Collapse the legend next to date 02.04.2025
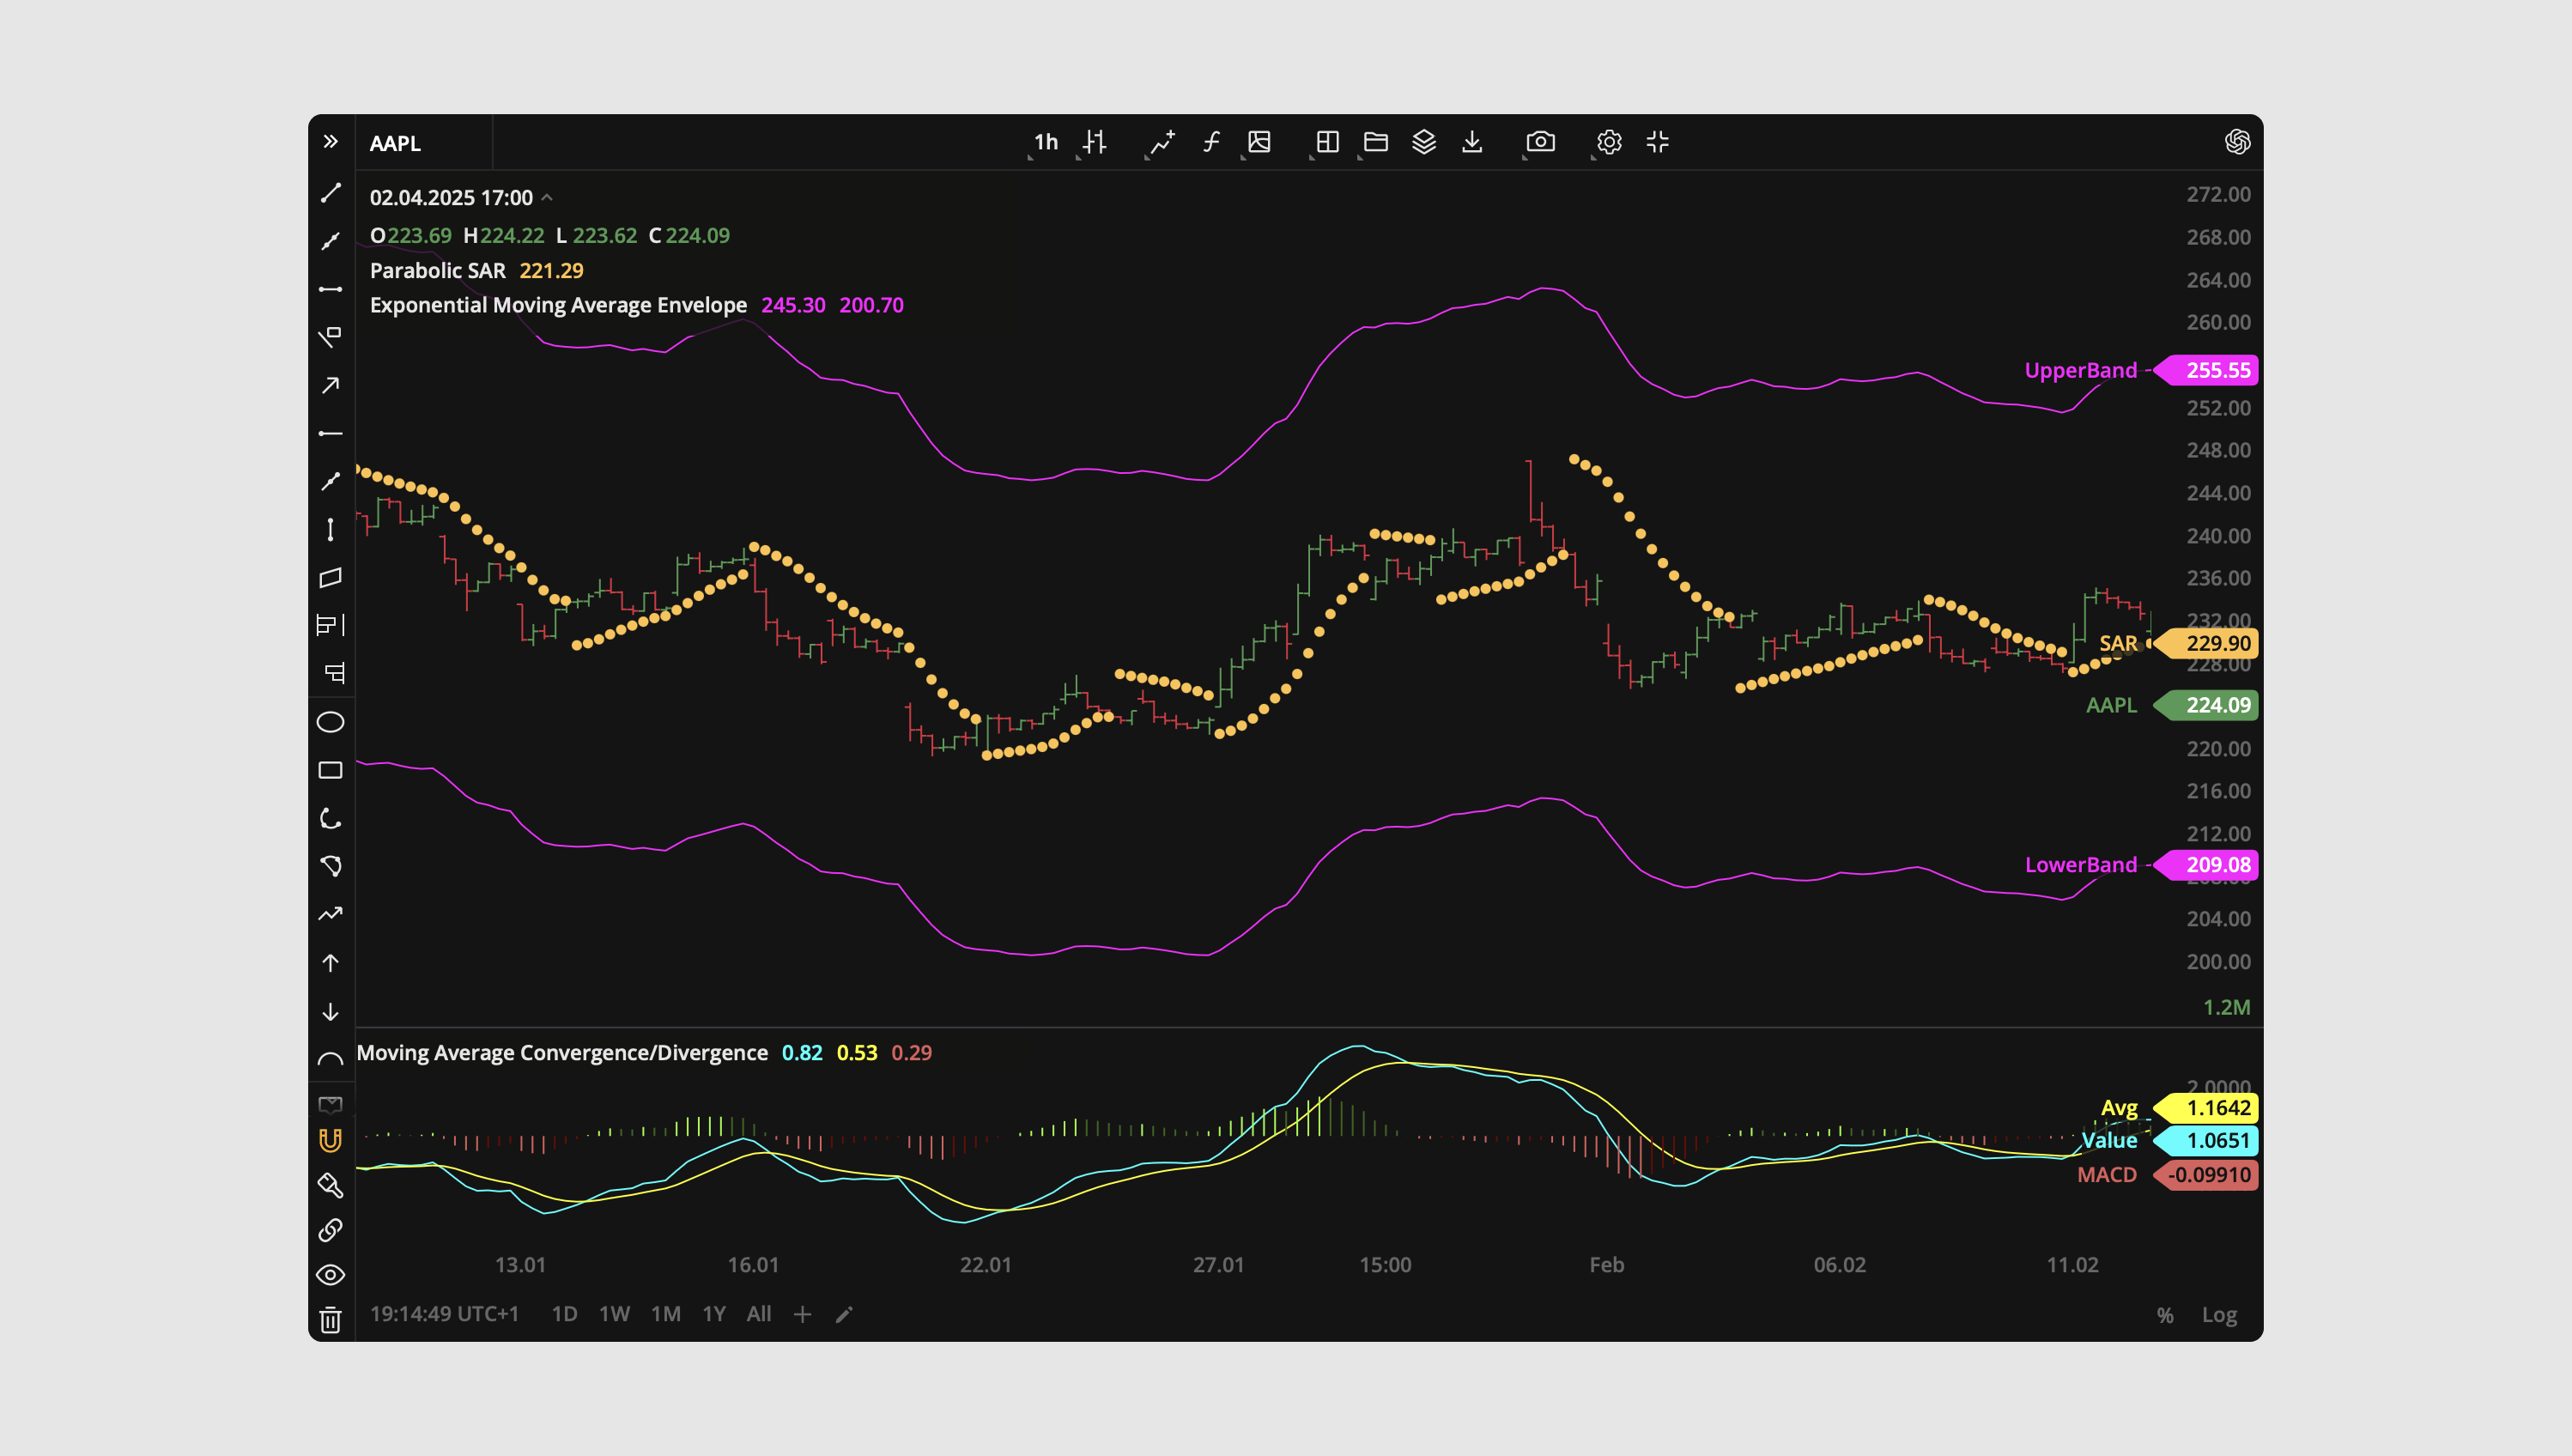The width and height of the screenshot is (2572, 1456). 547,197
